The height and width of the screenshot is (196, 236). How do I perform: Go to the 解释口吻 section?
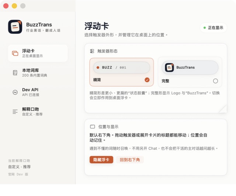[x=38, y=112]
